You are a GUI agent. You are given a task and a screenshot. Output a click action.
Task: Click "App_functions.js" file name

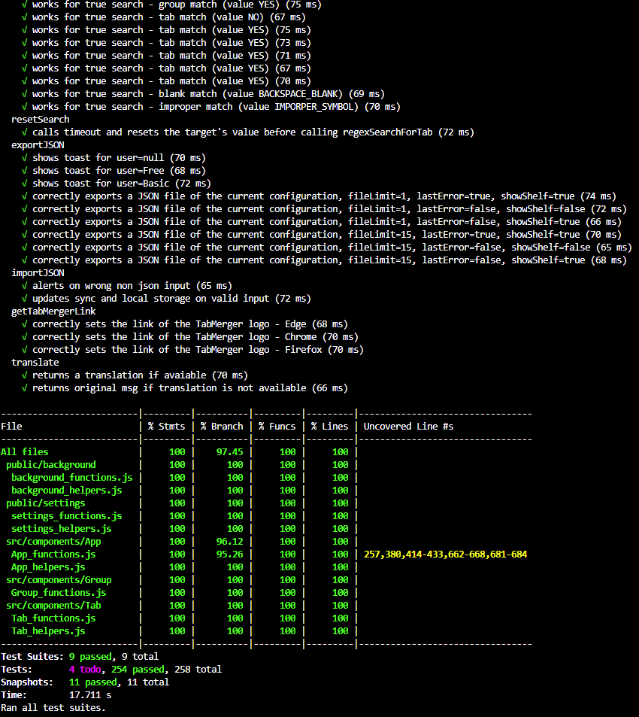[x=53, y=554]
